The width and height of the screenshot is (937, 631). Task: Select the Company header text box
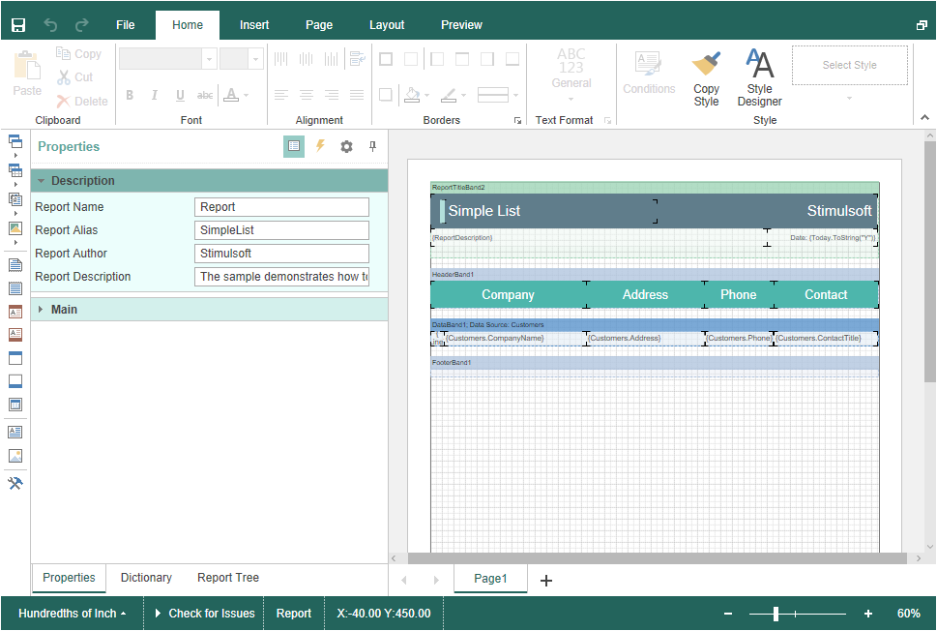click(x=508, y=295)
